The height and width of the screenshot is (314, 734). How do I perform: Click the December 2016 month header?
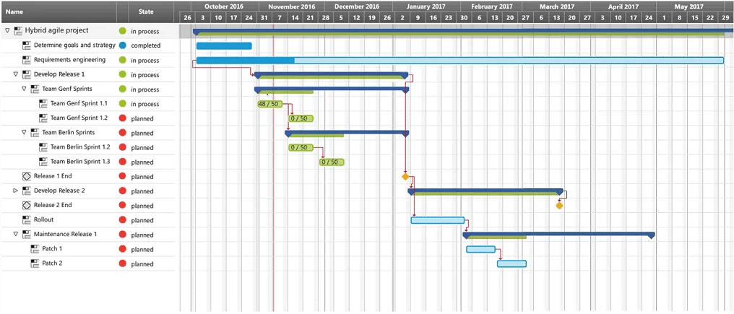tap(357, 6)
